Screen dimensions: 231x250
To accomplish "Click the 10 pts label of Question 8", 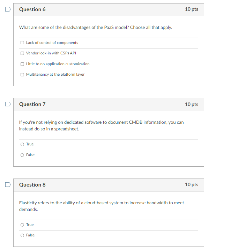I will point(191,185).
